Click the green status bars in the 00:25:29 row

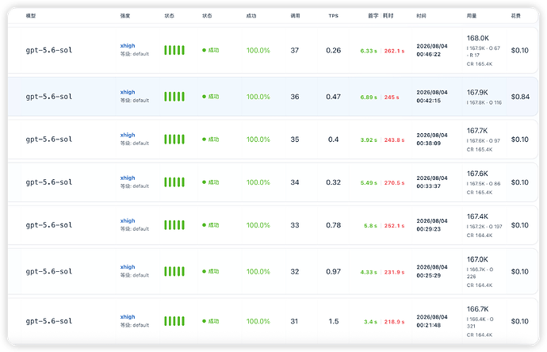point(174,271)
